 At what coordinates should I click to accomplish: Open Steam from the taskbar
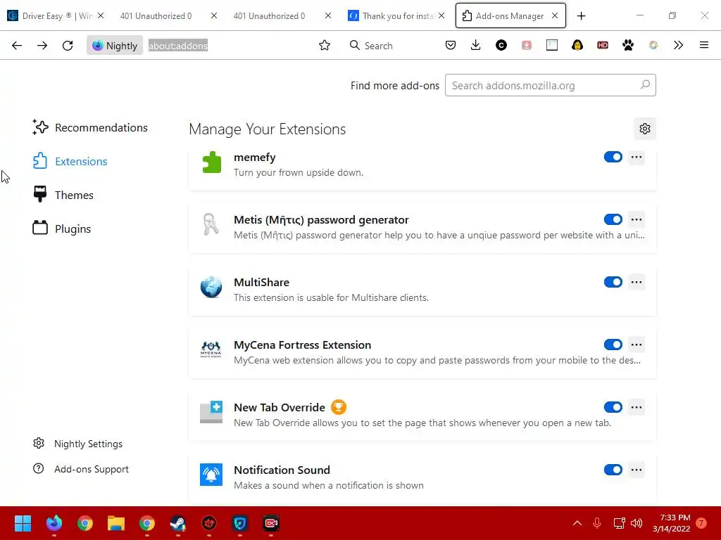tap(178, 523)
